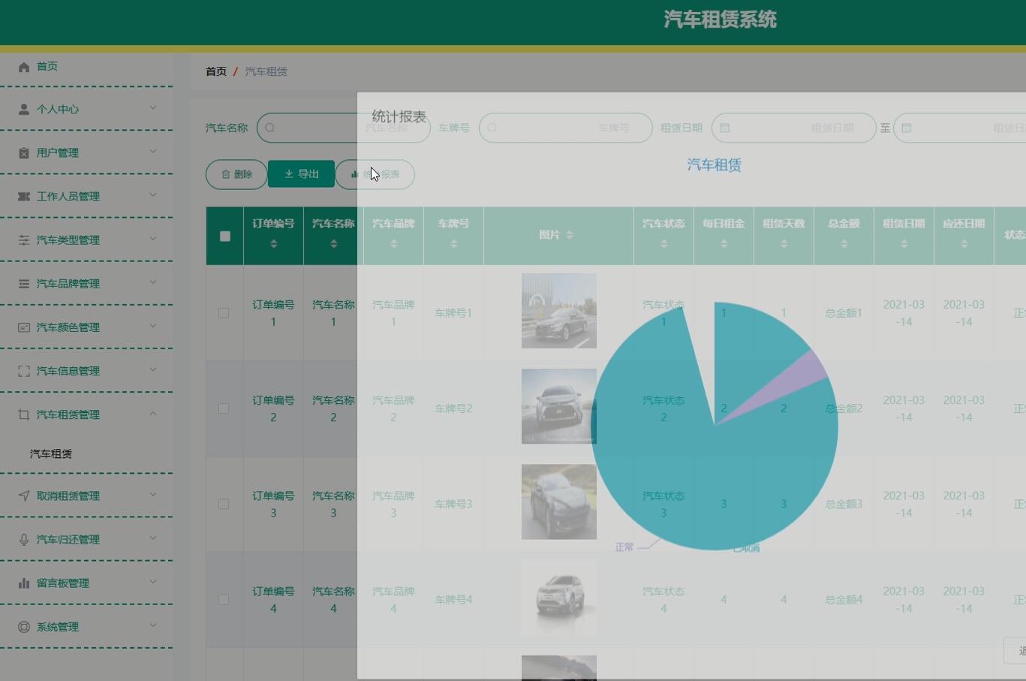This screenshot has width=1026, height=681.
Task: Expand 汽车信息管理 menu chevron
Action: [x=153, y=369]
